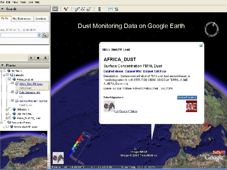Open the Help menu

tap(37, 2)
